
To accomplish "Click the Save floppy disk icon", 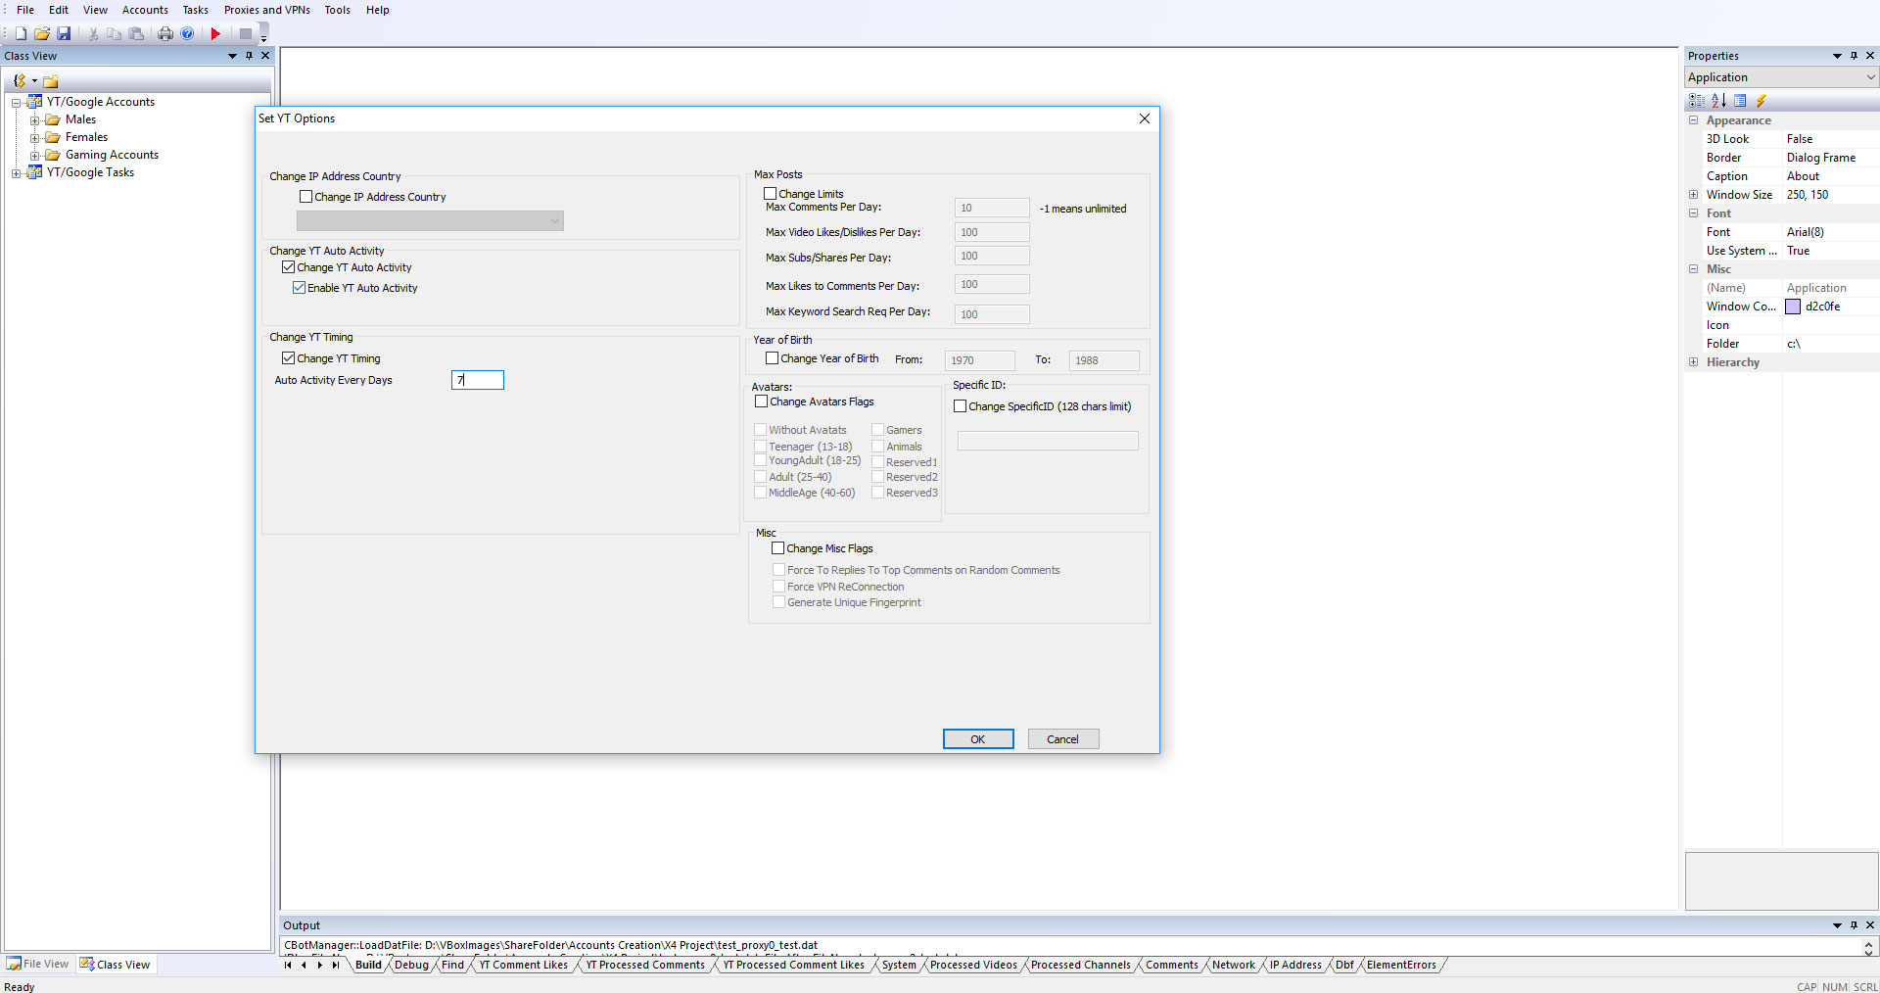I will click(x=64, y=33).
